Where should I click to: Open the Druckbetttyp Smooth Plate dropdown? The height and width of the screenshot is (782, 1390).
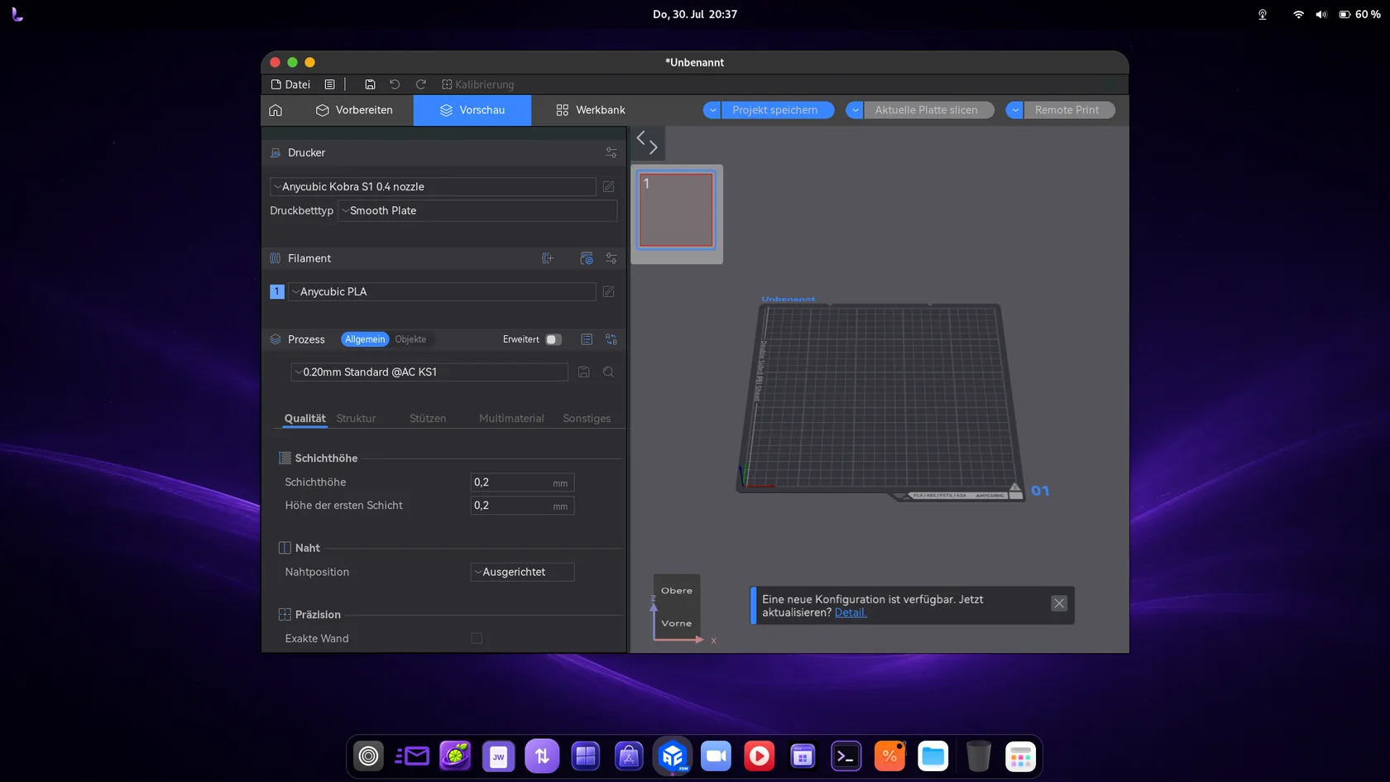point(477,211)
